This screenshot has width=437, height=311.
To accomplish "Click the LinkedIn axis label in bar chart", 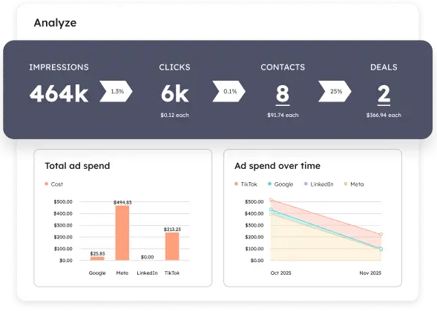I will pyautogui.click(x=147, y=273).
